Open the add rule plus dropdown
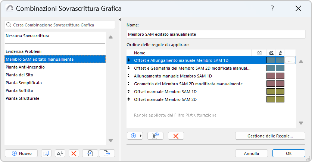The width and height of the screenshot is (312, 162). pyautogui.click(x=135, y=136)
